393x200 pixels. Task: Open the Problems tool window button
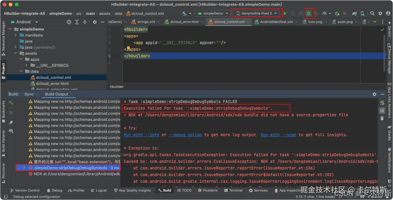click(x=207, y=190)
